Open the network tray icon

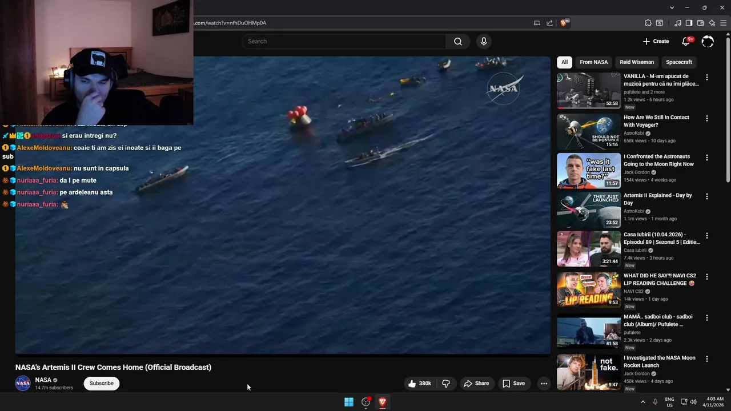(x=684, y=402)
